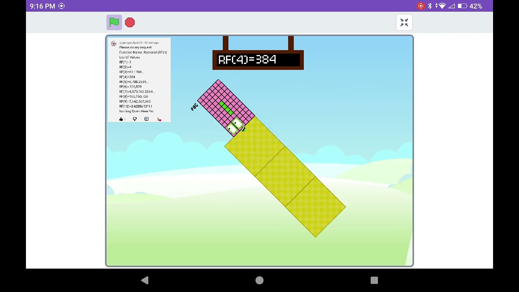
Task: Stop the project with the red octagon
Action: click(x=130, y=22)
